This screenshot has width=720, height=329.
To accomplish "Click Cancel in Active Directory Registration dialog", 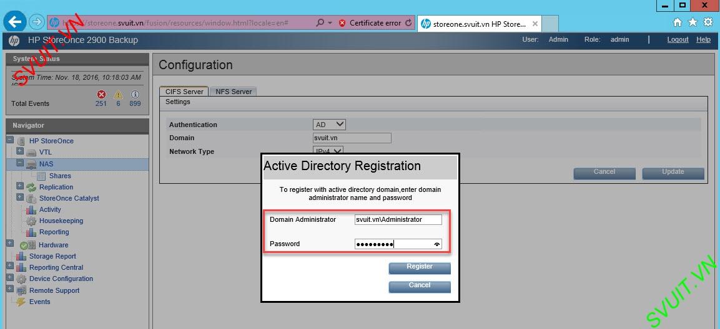I will click(420, 287).
